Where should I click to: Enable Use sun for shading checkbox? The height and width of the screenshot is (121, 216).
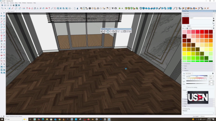coord(187,87)
